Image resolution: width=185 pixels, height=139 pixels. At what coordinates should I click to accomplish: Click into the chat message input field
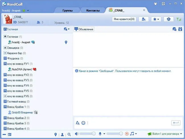[129, 123]
